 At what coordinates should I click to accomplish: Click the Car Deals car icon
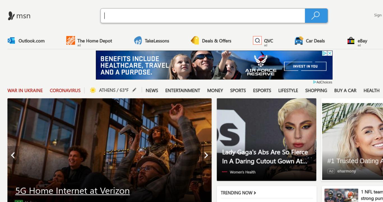[x=299, y=41]
